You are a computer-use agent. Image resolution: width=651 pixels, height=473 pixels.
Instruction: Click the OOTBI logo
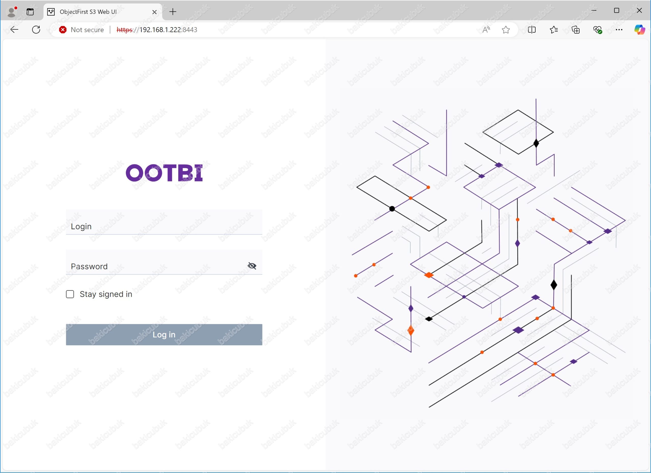[164, 173]
